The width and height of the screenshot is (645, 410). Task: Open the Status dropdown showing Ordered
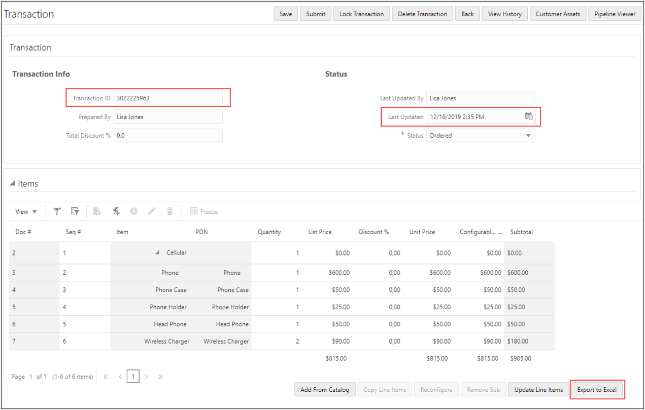tap(528, 135)
